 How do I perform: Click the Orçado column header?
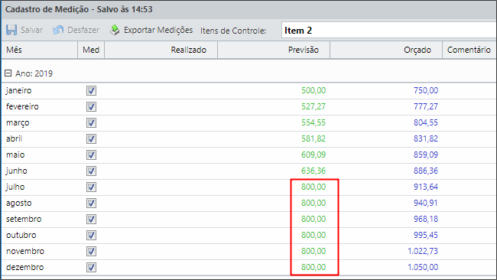point(386,50)
